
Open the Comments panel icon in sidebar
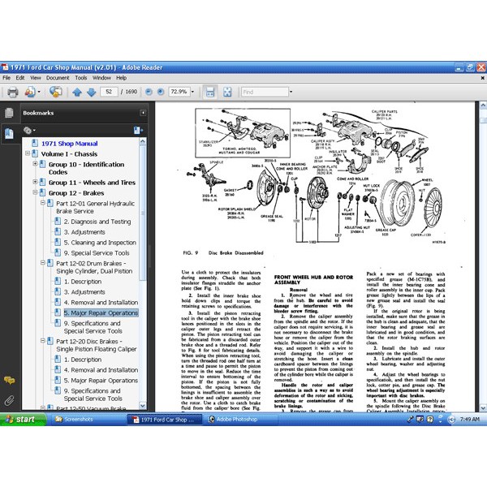(x=9, y=380)
